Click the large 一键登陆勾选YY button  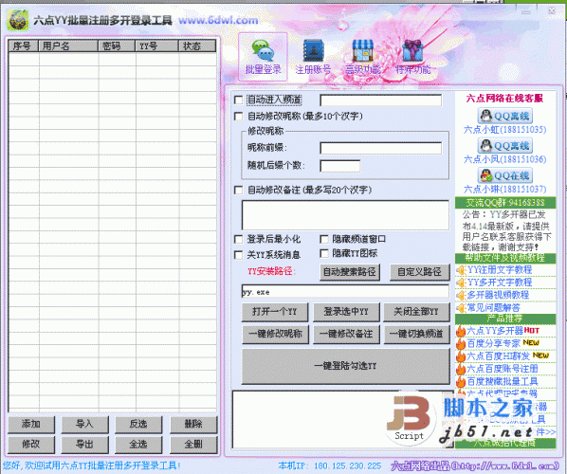tap(346, 366)
